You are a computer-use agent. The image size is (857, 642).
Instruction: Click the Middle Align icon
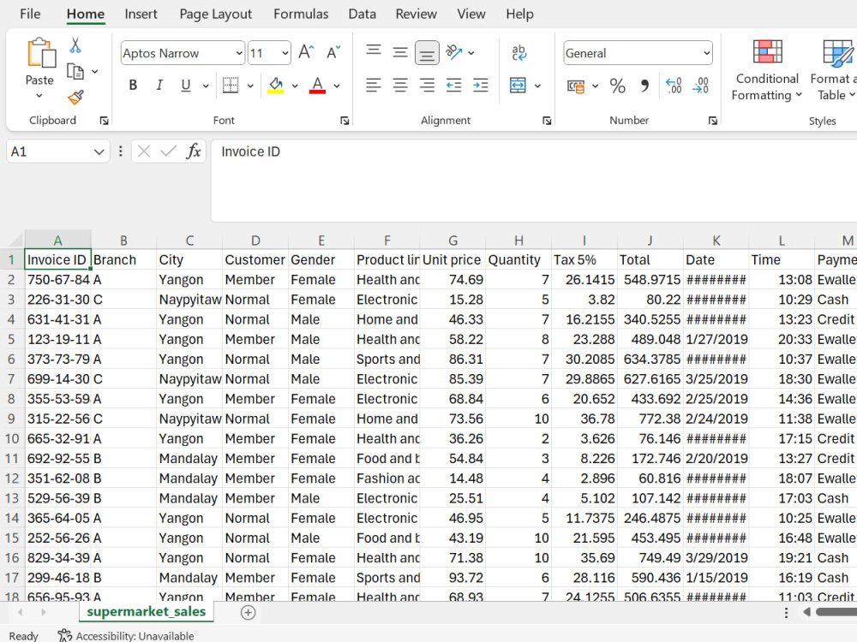[400, 52]
